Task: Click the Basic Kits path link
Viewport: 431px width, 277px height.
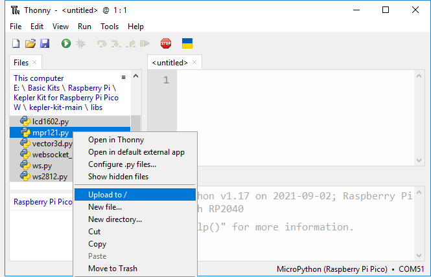Action: click(x=43, y=88)
